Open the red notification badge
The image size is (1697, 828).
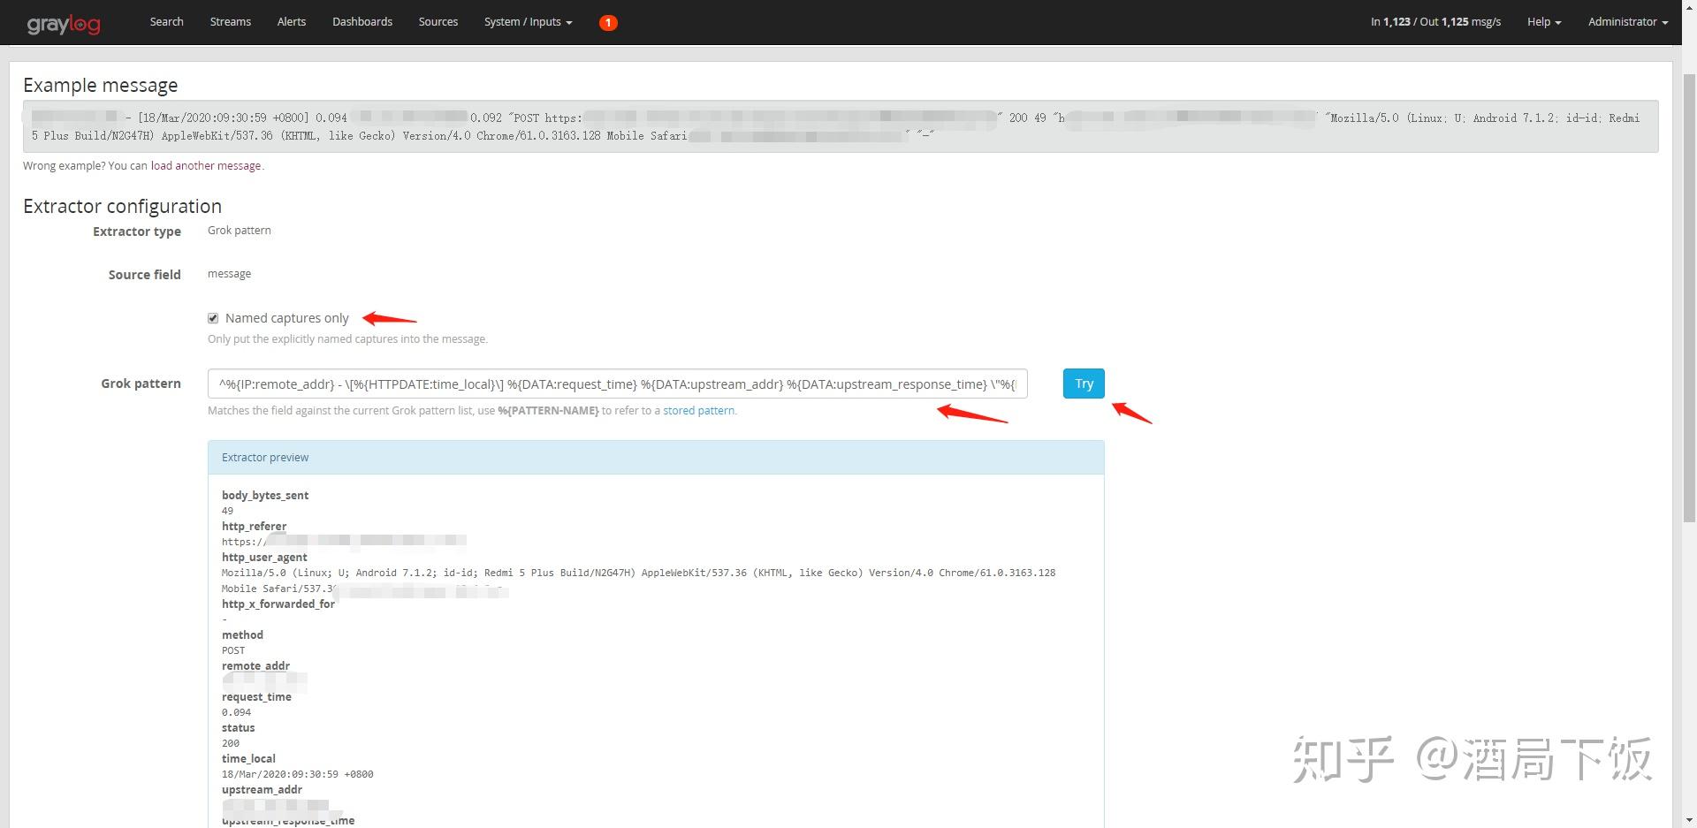608,23
